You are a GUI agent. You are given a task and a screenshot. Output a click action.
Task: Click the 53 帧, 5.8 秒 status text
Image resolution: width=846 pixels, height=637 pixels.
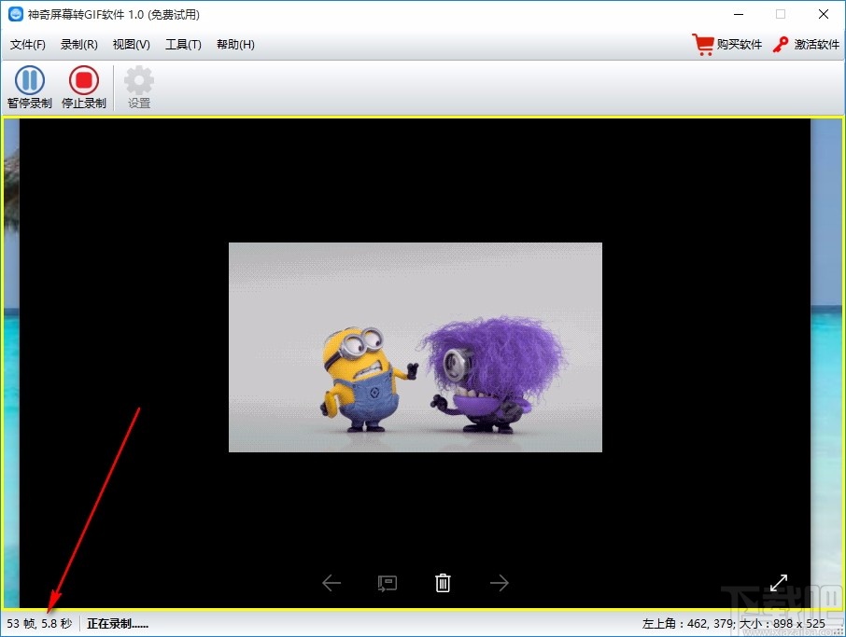coord(39,624)
